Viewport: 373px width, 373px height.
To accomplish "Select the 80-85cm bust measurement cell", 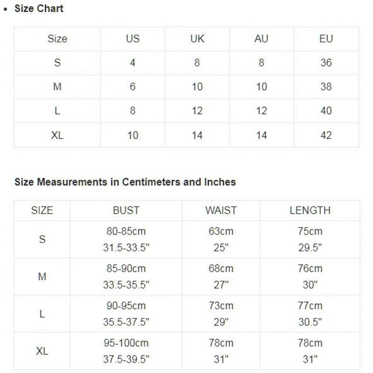I will pyautogui.click(x=126, y=231).
